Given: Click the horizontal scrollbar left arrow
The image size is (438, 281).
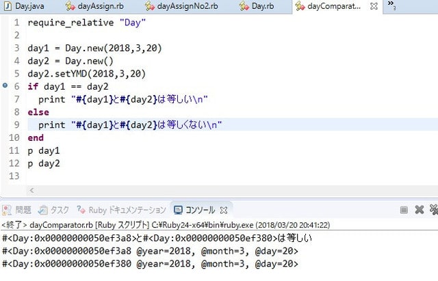Looking at the screenshot, I should [x=31, y=191].
